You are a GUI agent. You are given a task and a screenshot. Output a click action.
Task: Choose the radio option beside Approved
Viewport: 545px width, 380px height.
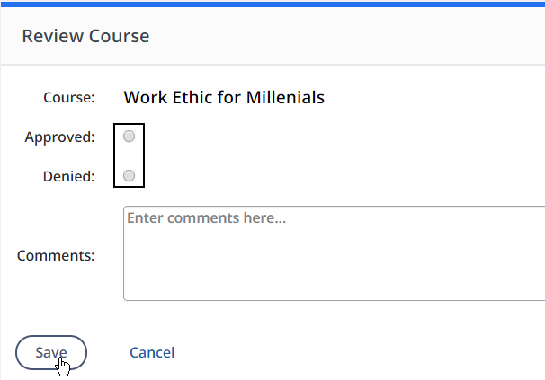tap(130, 137)
